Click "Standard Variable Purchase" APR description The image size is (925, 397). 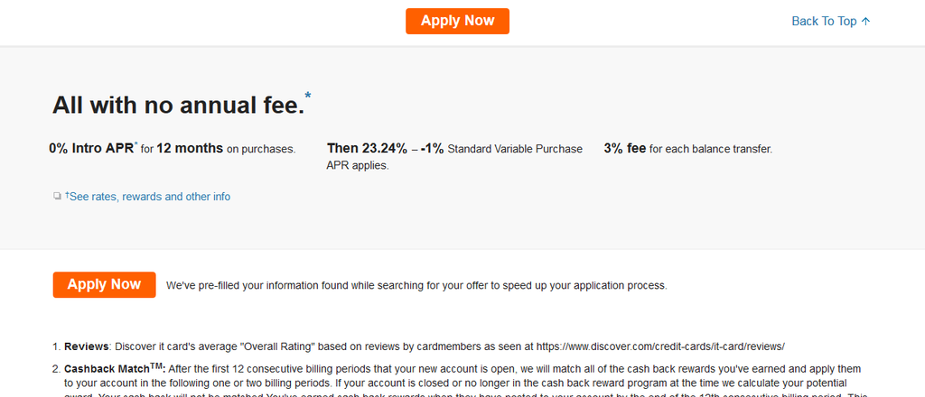(x=515, y=149)
